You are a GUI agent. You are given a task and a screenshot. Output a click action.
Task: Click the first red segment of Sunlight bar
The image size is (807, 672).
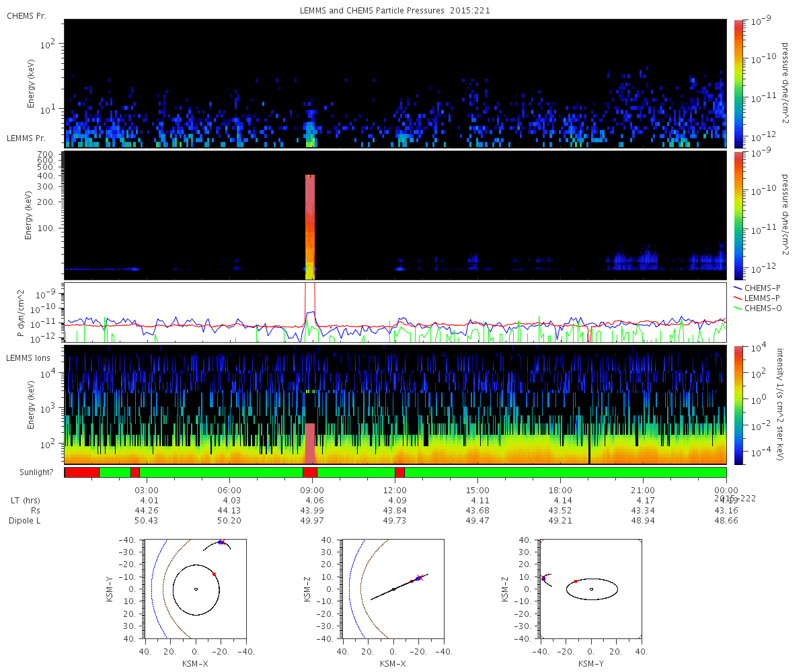[81, 472]
